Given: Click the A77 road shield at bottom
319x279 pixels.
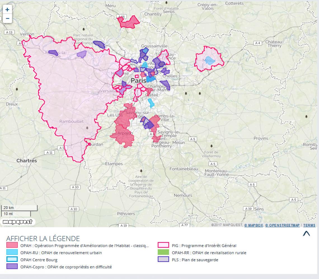Looking at the screenshot, I should (185, 225).
